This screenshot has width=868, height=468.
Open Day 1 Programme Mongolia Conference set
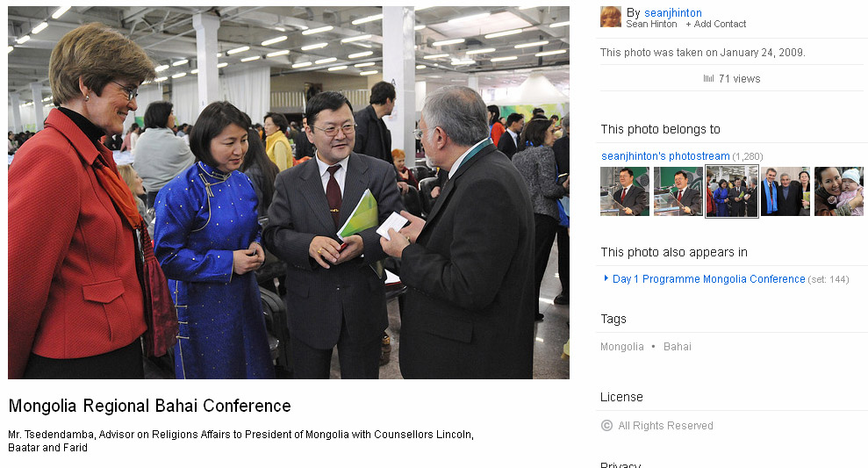pyautogui.click(x=708, y=279)
